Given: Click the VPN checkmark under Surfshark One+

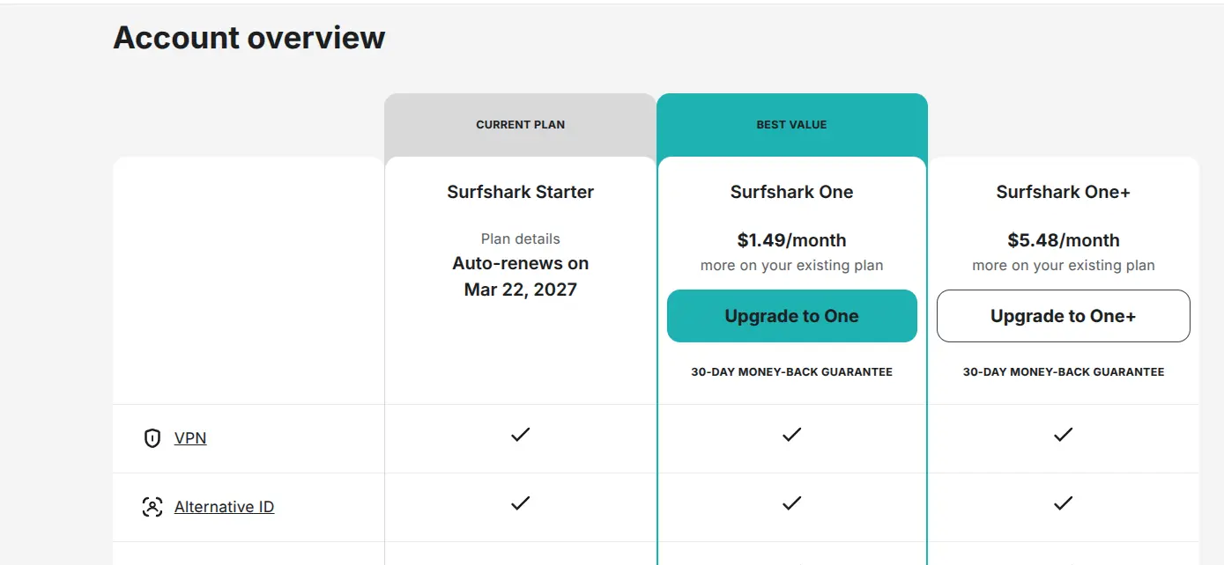Looking at the screenshot, I should pos(1064,434).
